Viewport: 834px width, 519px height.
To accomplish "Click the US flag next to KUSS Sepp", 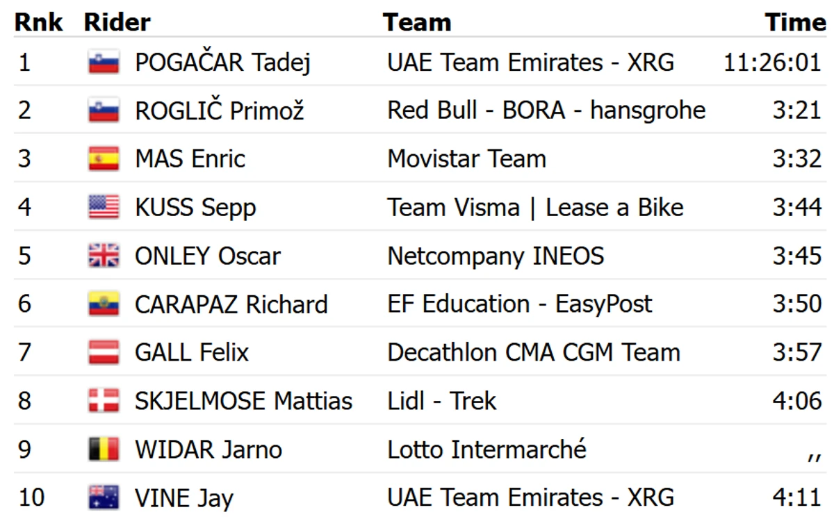I will [104, 207].
